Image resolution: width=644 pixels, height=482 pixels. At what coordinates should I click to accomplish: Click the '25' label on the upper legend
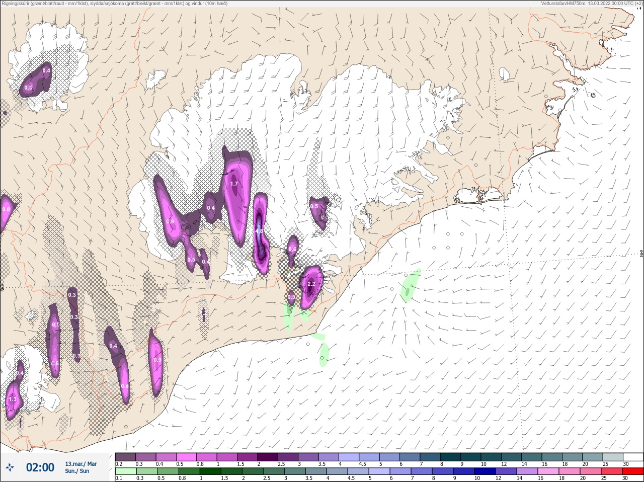point(605,464)
